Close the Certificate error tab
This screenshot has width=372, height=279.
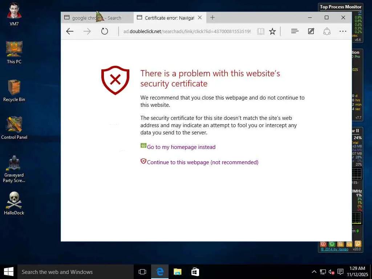tap(200, 17)
